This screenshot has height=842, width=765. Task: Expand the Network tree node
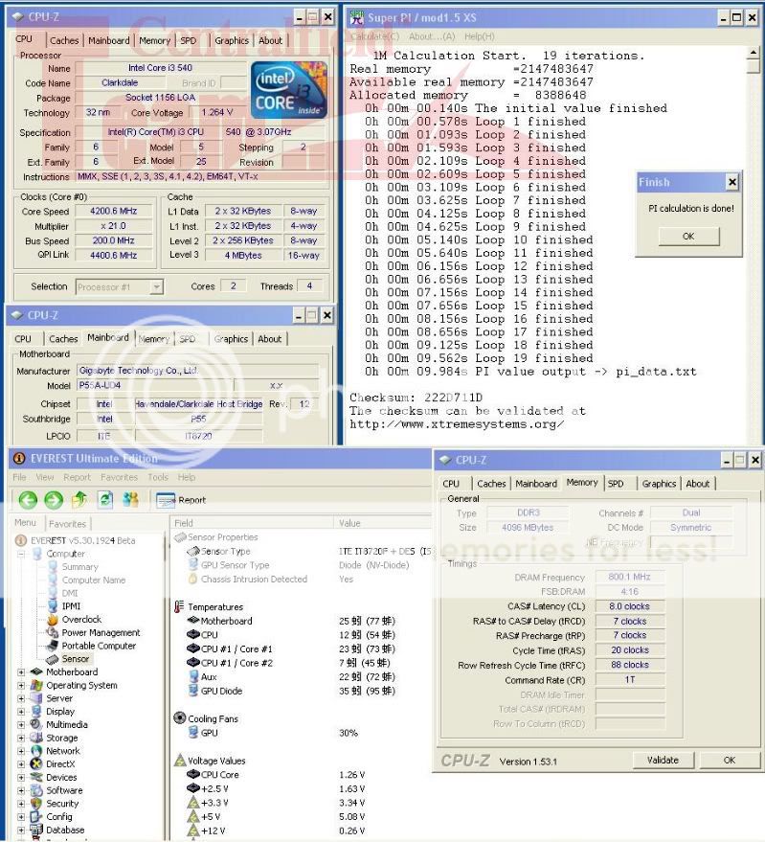pyautogui.click(x=21, y=751)
